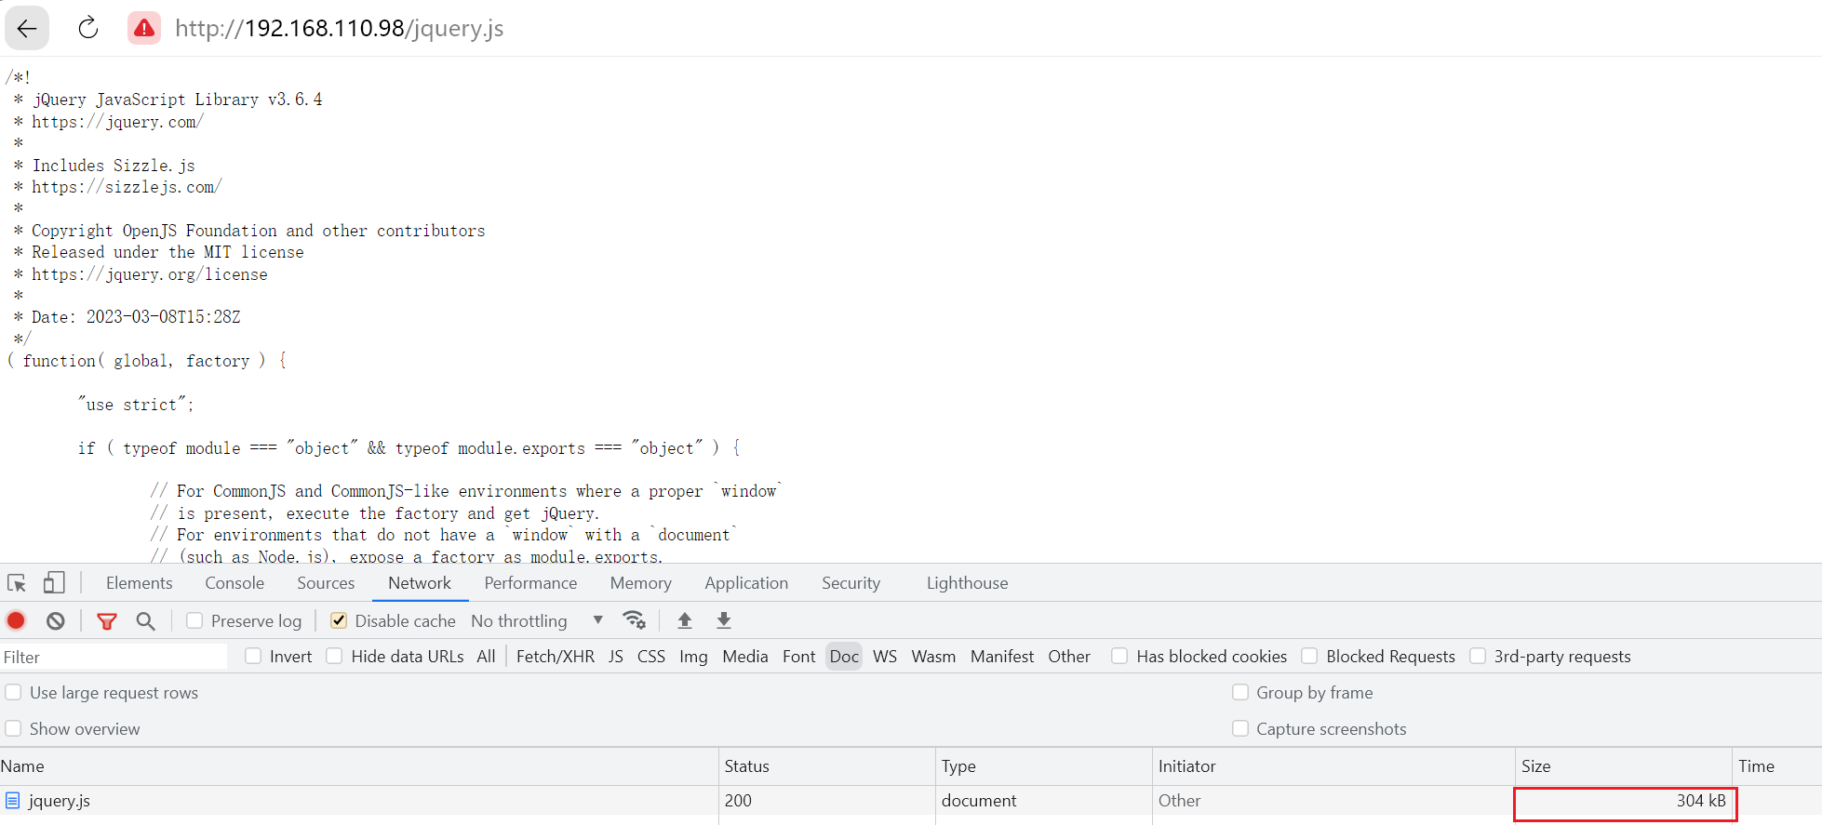Filter requests by Other type
The width and height of the screenshot is (1822, 825).
point(1069,657)
